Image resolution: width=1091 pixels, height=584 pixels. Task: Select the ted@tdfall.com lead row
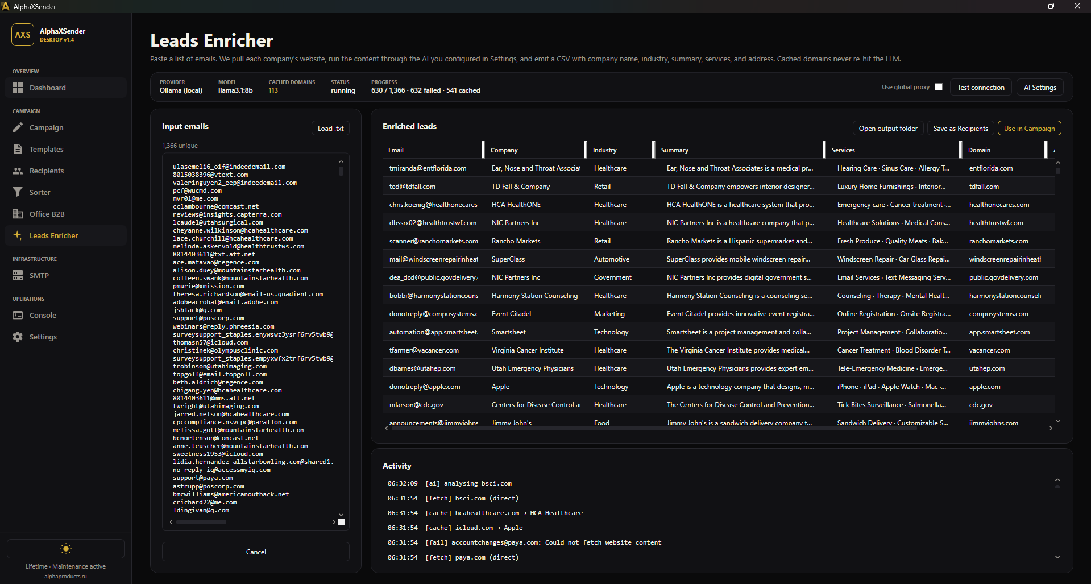pyautogui.click(x=718, y=187)
